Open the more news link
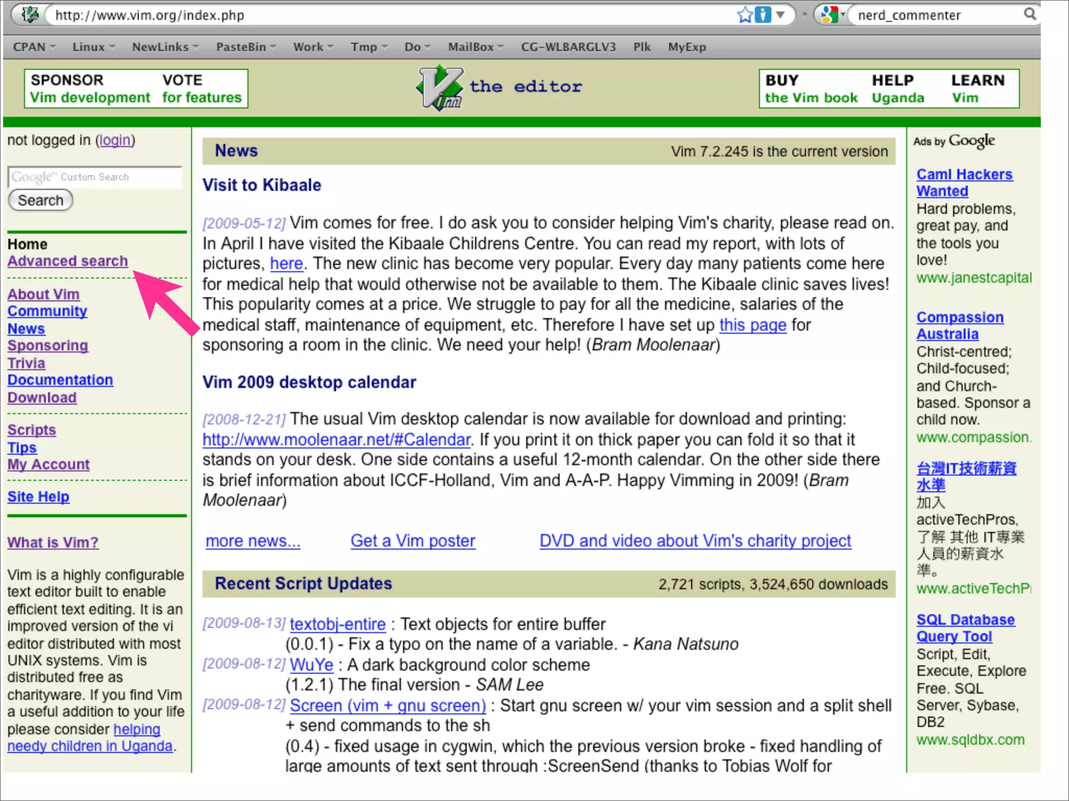1069x801 pixels. coord(253,541)
